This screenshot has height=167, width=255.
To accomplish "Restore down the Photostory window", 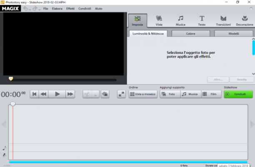I will (237, 2).
